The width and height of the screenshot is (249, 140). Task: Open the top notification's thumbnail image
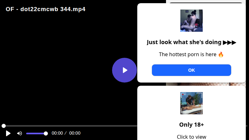tap(191, 21)
